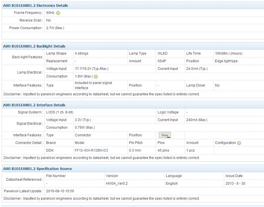The height and width of the screenshot is (207, 264).
Task: Click the Signal Systerm label
Action: (30, 112)
